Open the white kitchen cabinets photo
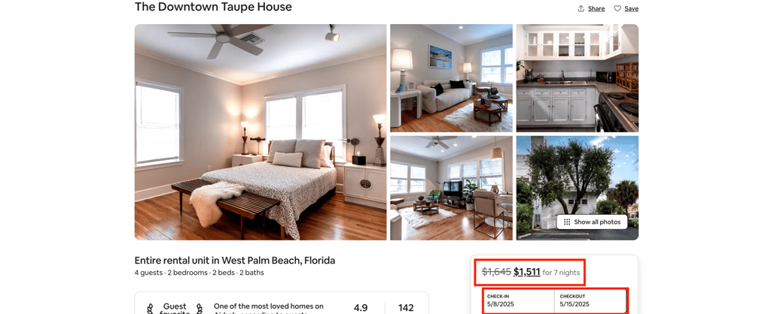 [577, 78]
